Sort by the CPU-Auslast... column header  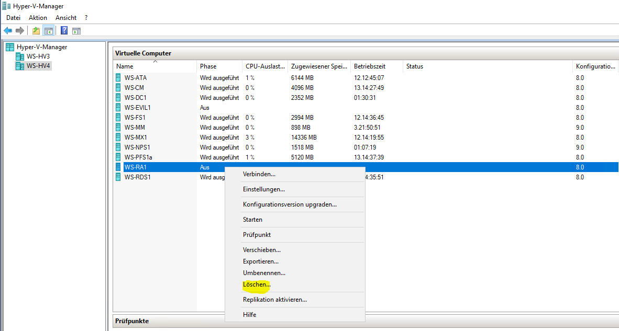click(x=265, y=66)
